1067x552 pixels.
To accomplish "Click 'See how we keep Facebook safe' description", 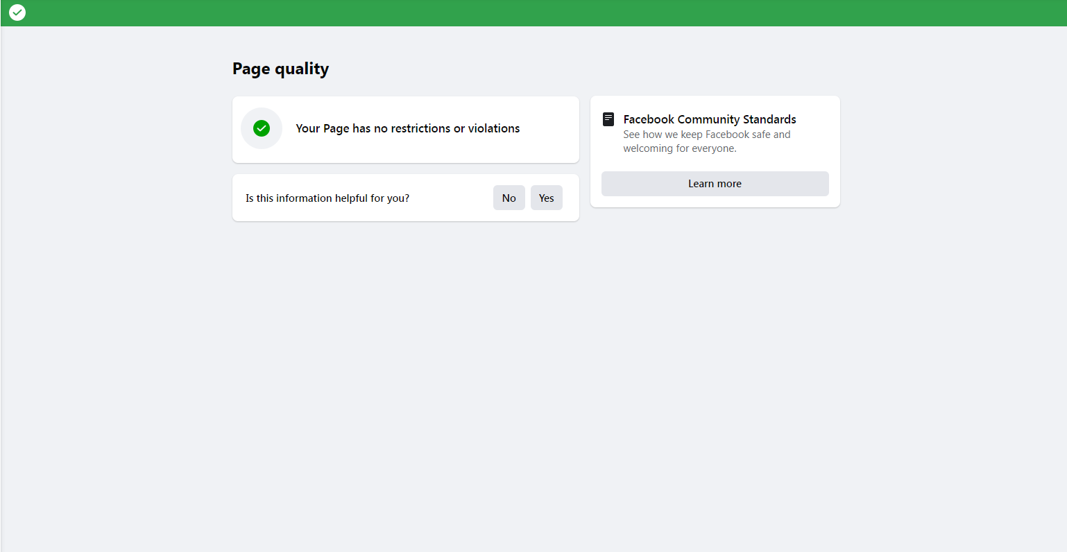I will click(707, 141).
